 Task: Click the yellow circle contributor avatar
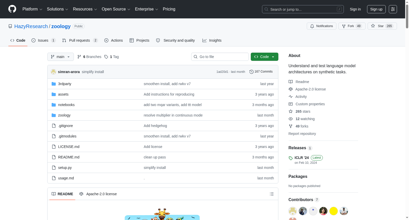(x=334, y=211)
